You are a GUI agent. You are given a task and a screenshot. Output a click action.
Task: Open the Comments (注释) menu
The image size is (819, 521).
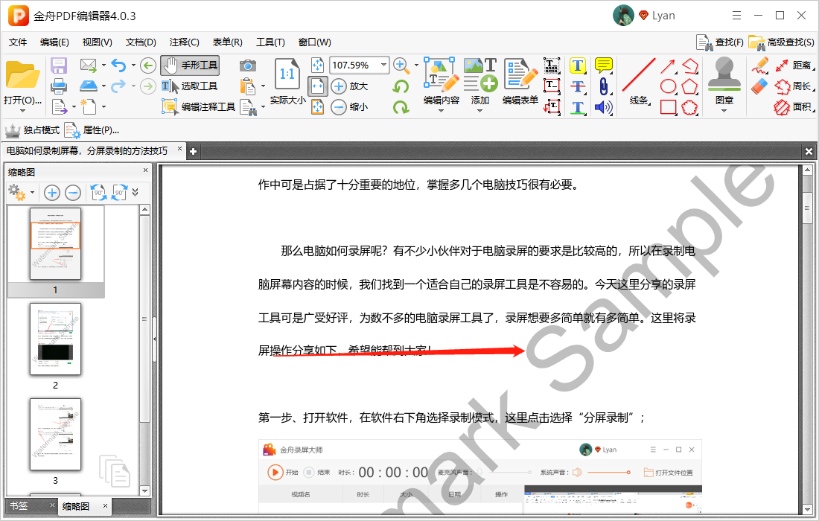(x=185, y=42)
